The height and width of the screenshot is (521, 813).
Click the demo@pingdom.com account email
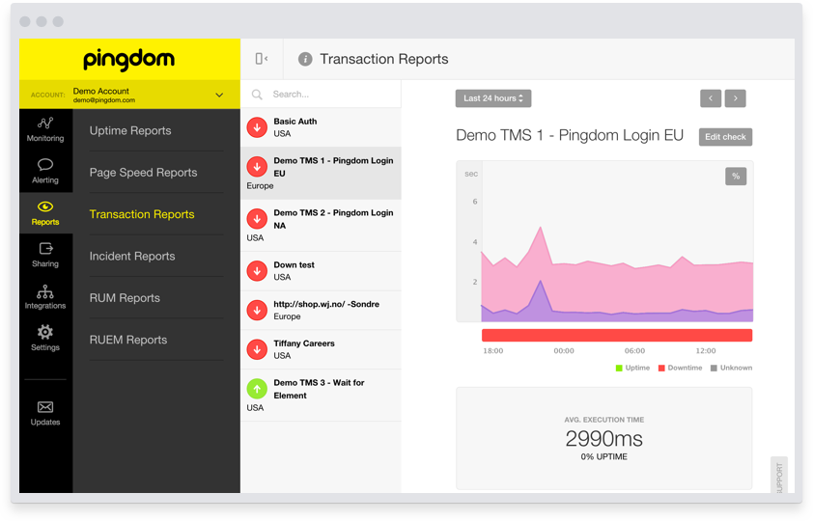tap(104, 100)
